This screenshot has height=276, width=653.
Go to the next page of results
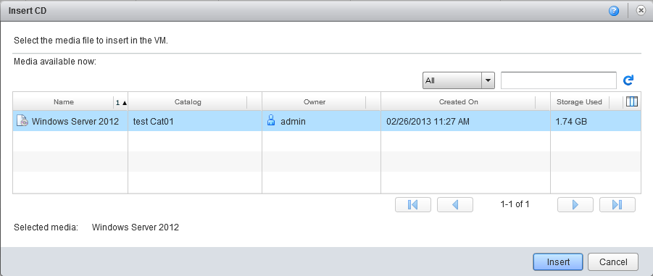coord(575,204)
